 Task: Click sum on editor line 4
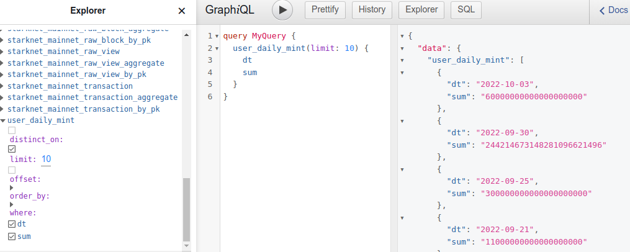250,73
